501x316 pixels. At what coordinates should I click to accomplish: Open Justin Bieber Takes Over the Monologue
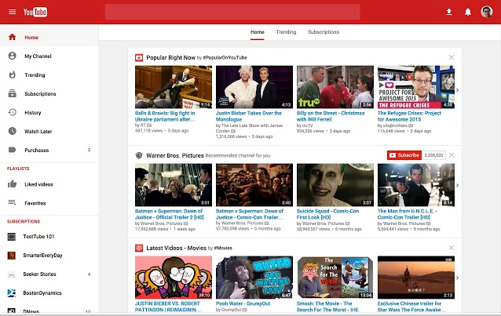pyautogui.click(x=249, y=116)
